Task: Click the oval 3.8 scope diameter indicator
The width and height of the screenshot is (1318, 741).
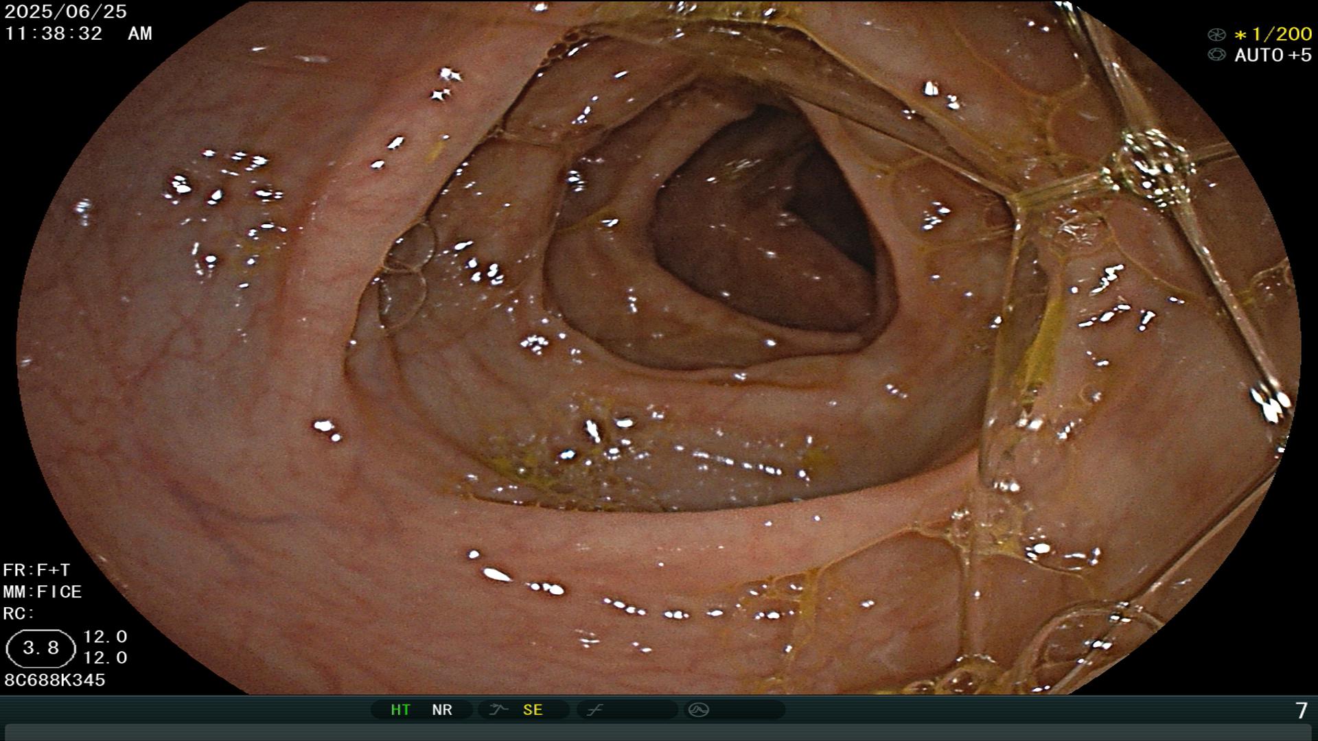Action: pyautogui.click(x=41, y=648)
